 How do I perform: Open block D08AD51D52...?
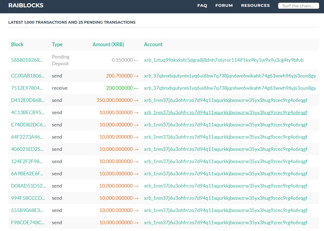(28, 186)
